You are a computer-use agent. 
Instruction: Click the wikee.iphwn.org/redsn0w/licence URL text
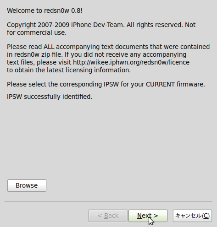(x=131, y=62)
